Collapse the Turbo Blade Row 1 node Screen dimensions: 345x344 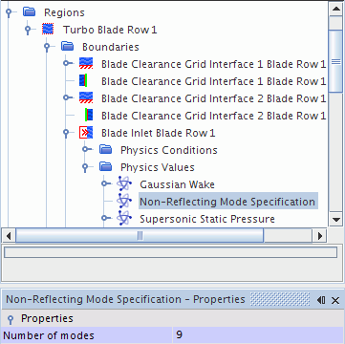coord(28,30)
